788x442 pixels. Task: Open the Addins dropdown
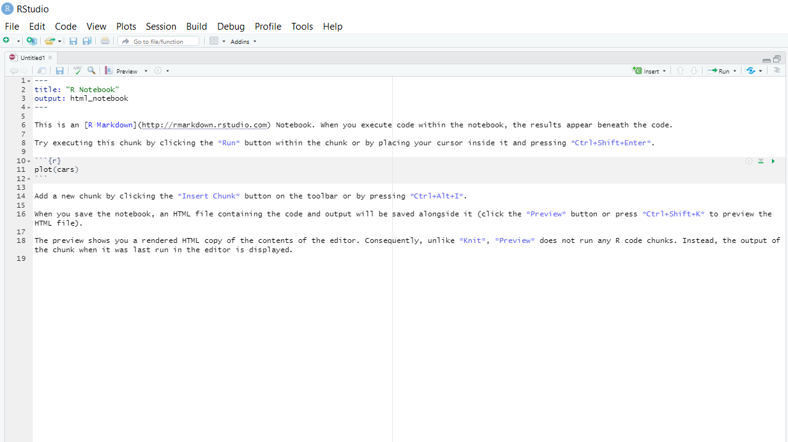(x=243, y=41)
